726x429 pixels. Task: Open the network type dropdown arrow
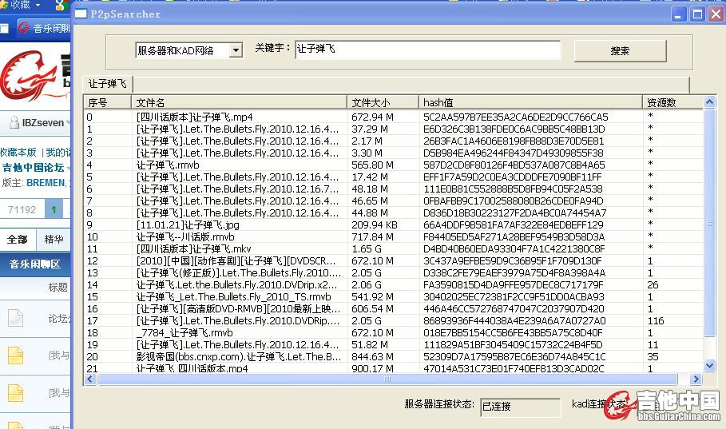tap(236, 50)
